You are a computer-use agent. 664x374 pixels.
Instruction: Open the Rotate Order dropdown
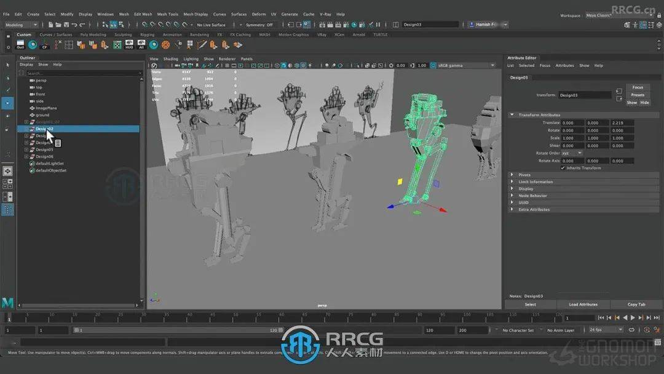pos(572,153)
